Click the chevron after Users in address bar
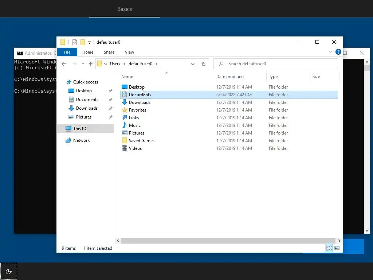The width and height of the screenshot is (373, 280). click(x=124, y=64)
